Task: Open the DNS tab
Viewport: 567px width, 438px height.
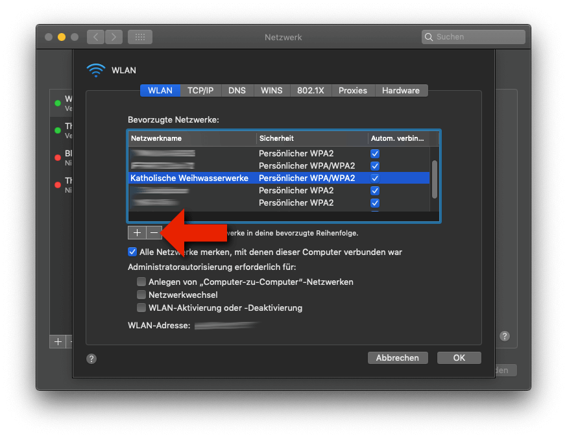Action: pyautogui.click(x=237, y=90)
